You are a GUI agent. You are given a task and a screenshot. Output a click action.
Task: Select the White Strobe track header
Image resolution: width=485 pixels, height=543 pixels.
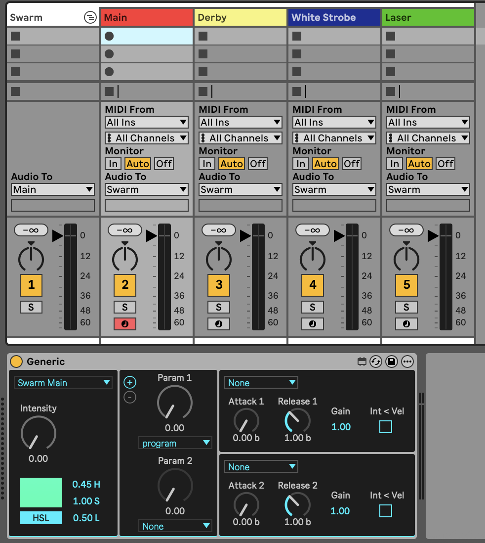coord(334,18)
